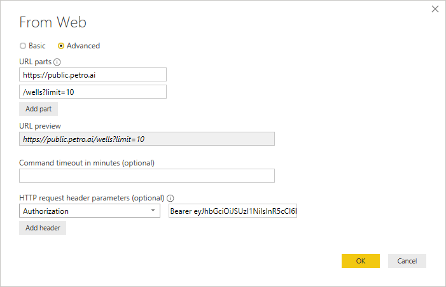Focus the /wells?limit=10 URL part field
This screenshot has width=446, height=287.
[93, 92]
